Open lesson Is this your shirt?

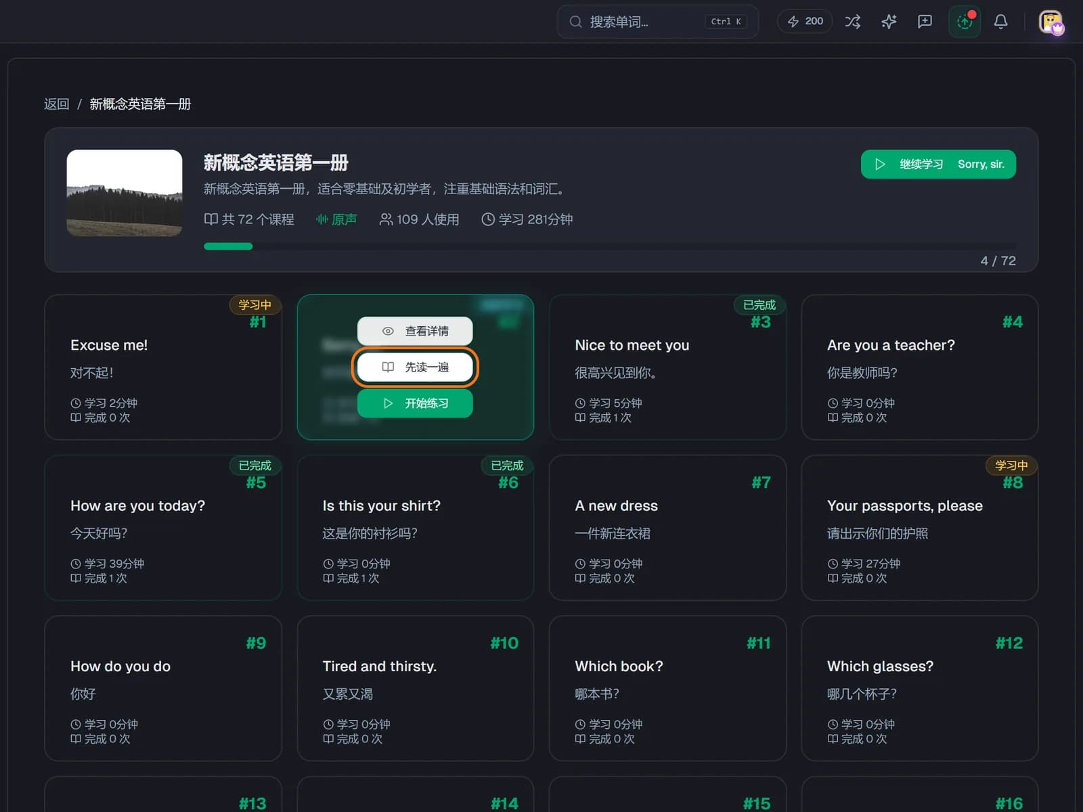416,528
